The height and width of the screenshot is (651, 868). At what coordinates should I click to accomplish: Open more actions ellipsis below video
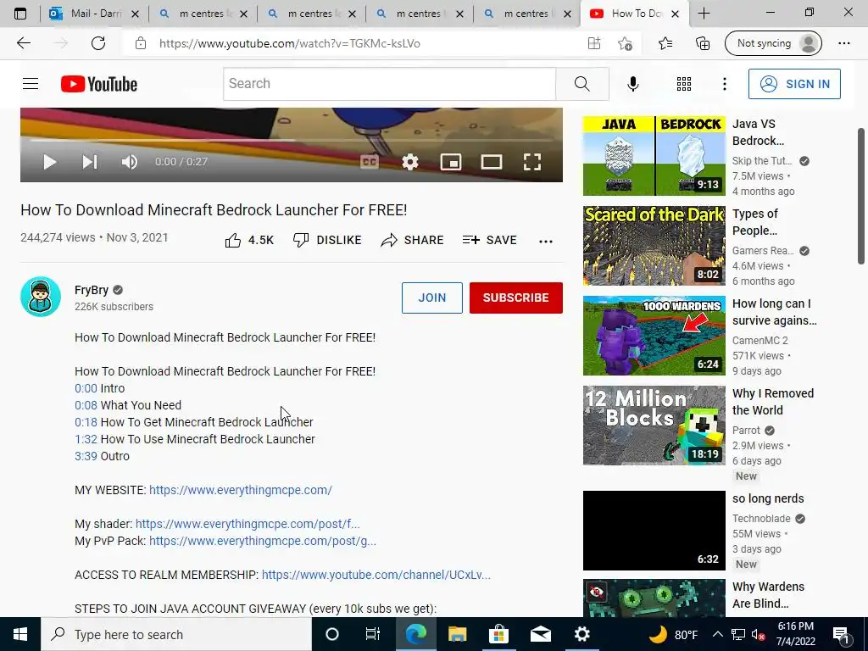546,242
